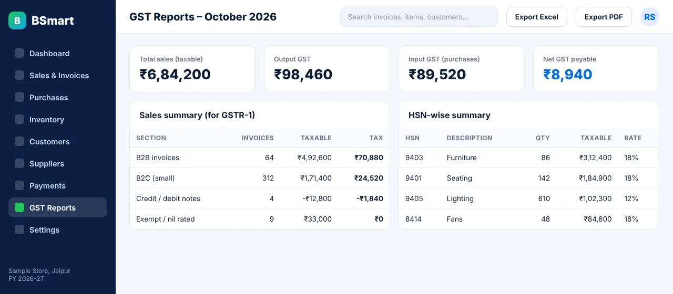Click the Lighting description cell
This screenshot has height=294, width=673.
(x=460, y=198)
